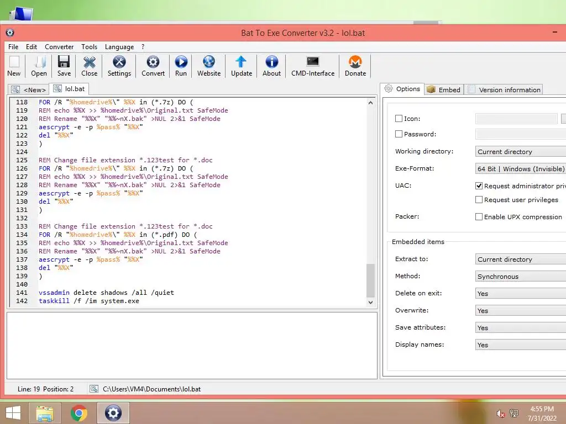Click the Donate Monero icon
This screenshot has height=424, width=566.
click(355, 66)
